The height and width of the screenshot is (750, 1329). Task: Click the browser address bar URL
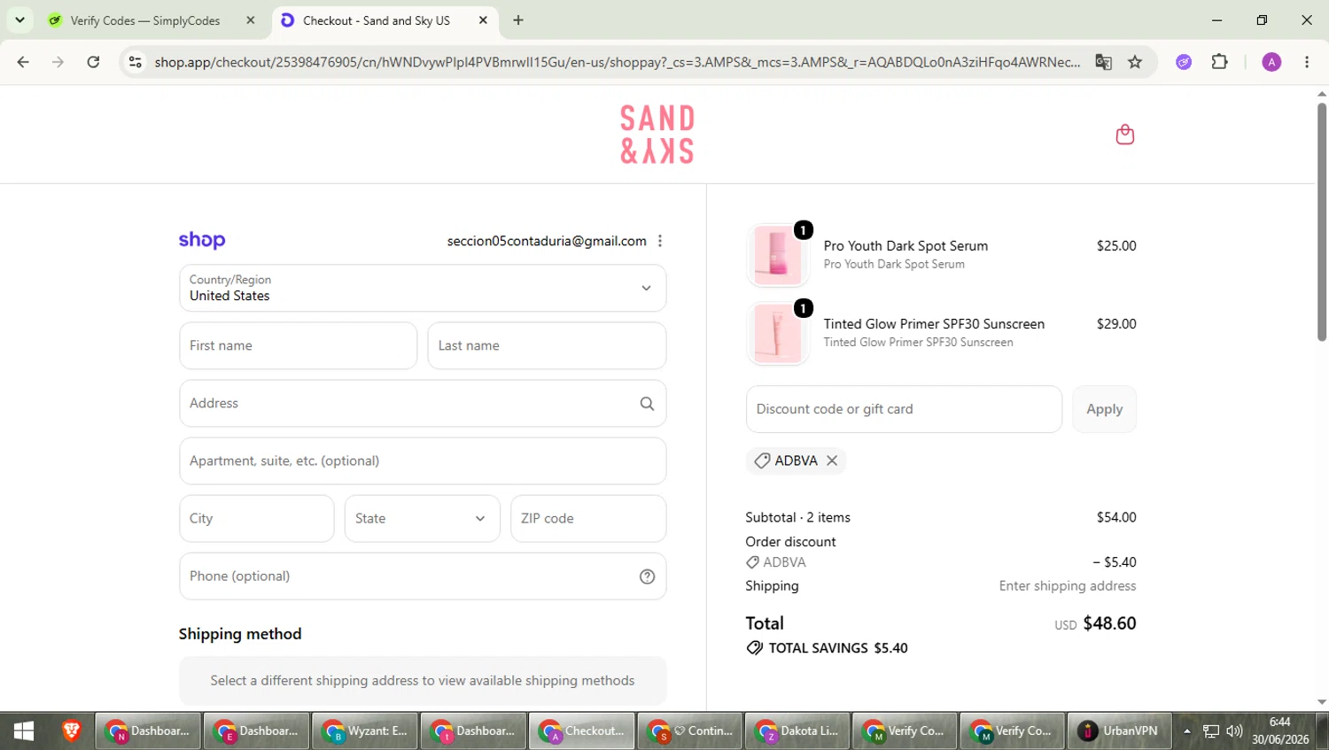point(617,62)
